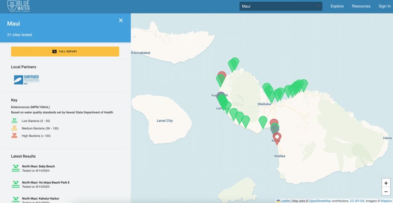Screen dimensions: 393x203
Task: Click the red High Bacteria key icon
Action: point(14,136)
